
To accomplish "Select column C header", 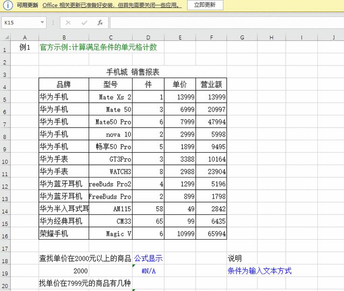I will 111,37.
